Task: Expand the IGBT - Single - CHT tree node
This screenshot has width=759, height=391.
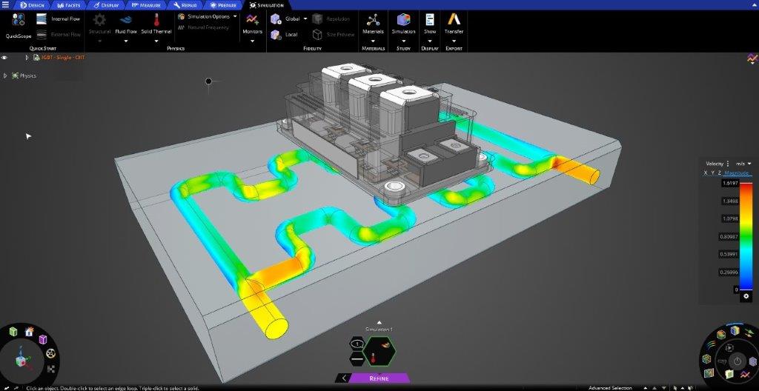Action: point(27,58)
